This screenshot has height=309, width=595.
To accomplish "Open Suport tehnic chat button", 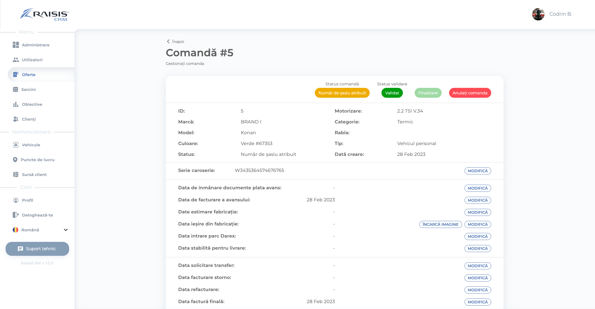I will (37, 249).
